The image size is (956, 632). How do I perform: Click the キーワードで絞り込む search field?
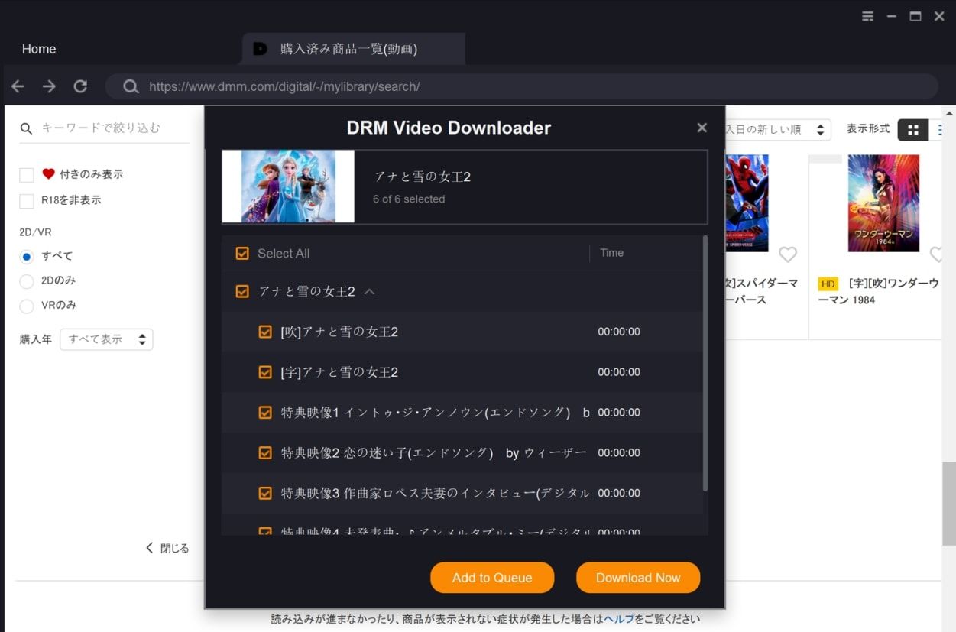[115, 128]
